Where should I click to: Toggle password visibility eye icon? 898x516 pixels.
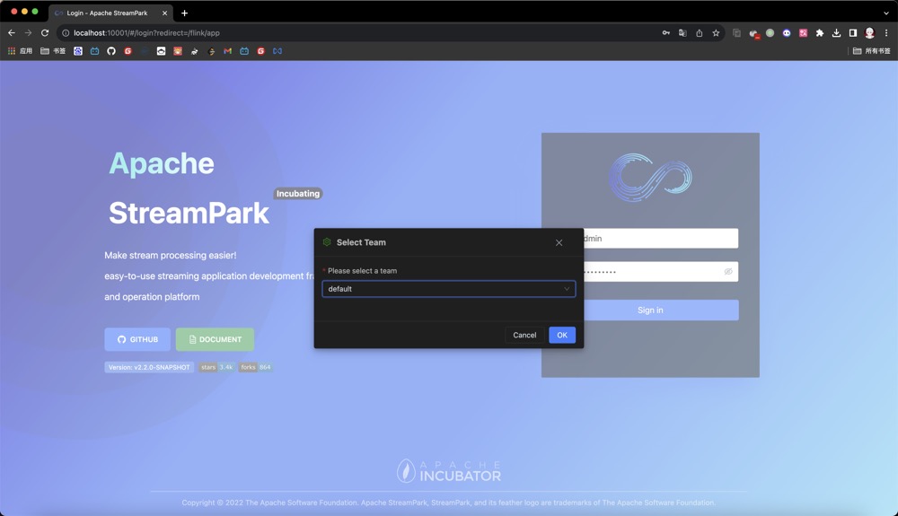coord(728,271)
